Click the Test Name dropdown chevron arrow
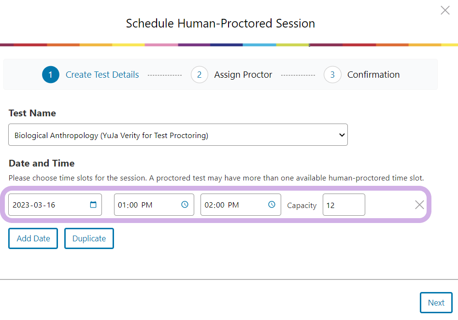 [342, 135]
